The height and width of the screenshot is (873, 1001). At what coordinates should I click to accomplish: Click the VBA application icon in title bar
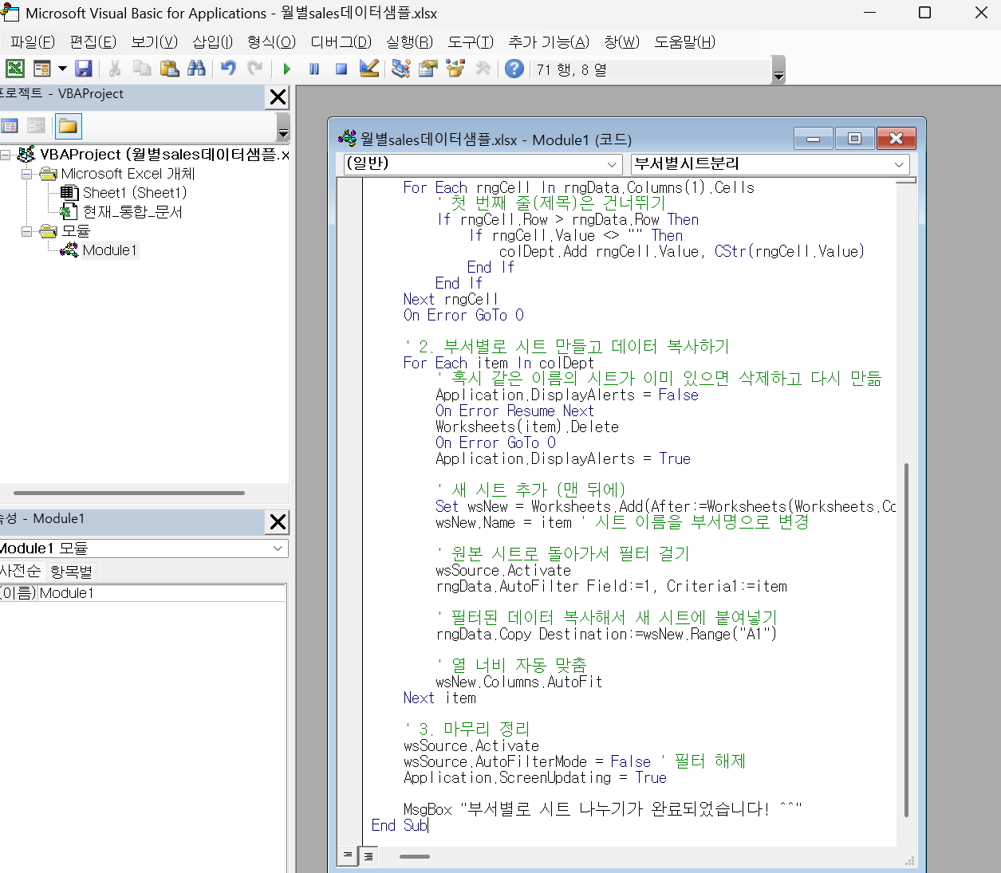tap(10, 13)
